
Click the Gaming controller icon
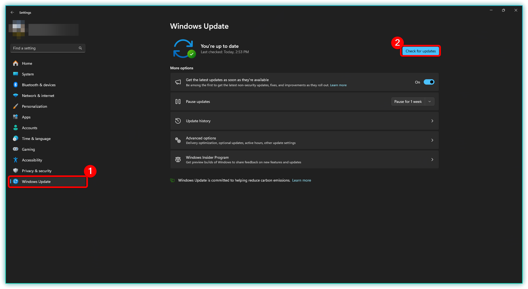pos(16,149)
